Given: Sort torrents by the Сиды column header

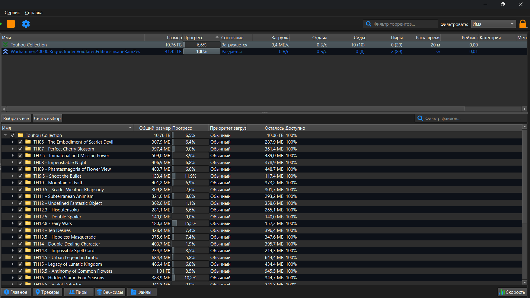Looking at the screenshot, I should (347, 37).
